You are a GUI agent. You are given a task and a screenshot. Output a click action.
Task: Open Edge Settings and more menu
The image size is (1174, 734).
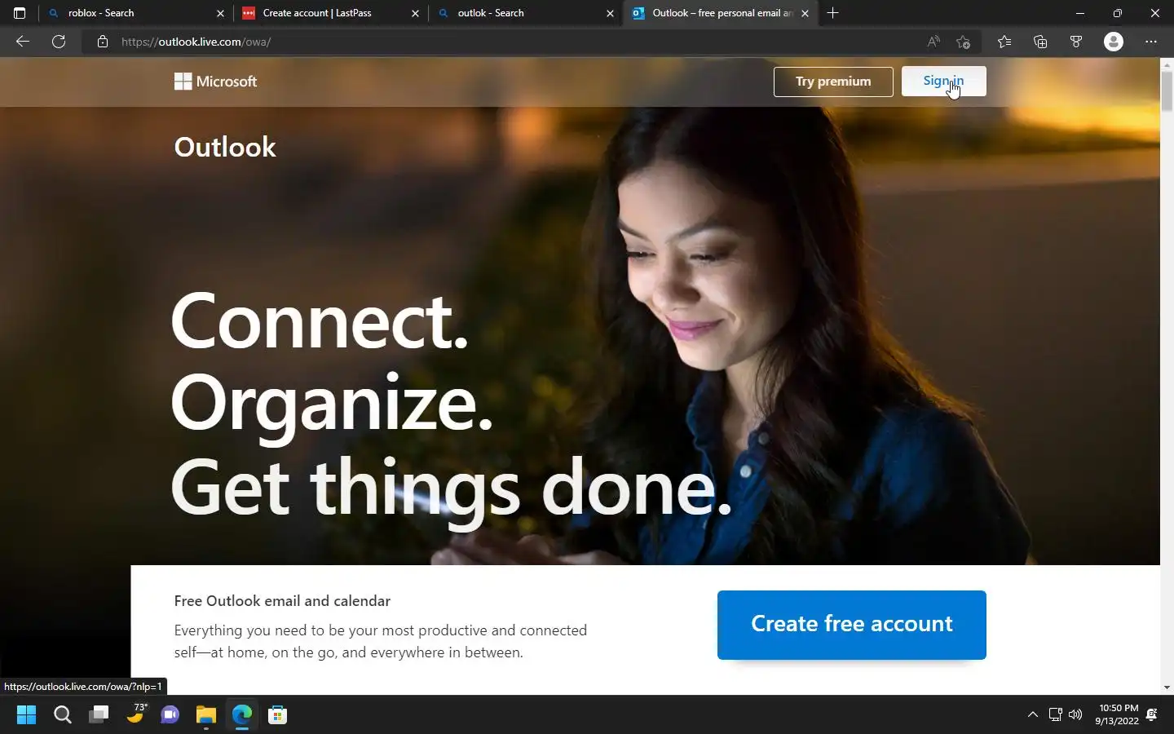click(1151, 42)
